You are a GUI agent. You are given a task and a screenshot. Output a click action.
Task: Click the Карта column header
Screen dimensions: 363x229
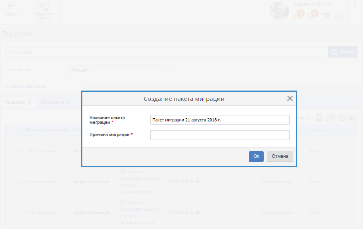click(x=316, y=130)
